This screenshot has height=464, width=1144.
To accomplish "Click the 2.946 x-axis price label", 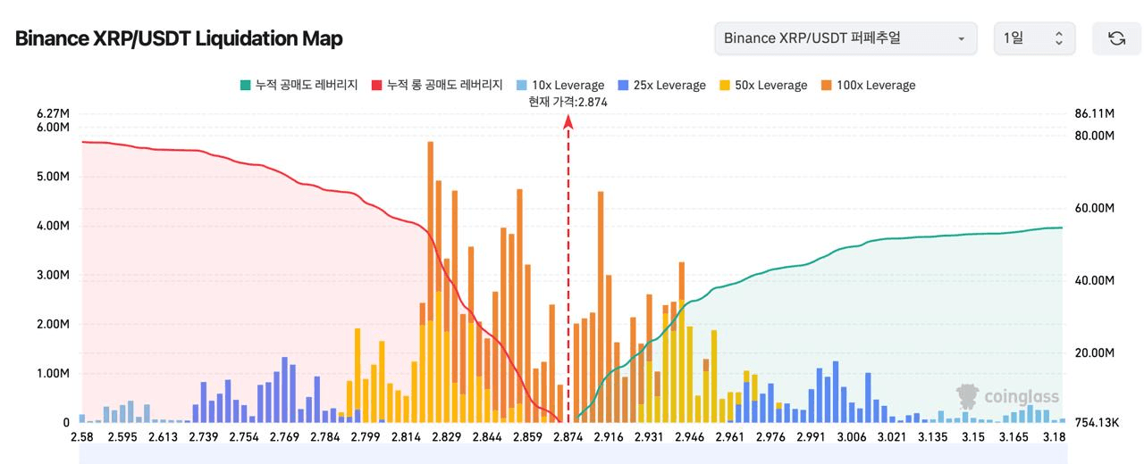I will (689, 436).
